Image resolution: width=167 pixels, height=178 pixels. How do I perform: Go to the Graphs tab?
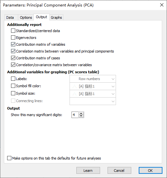click(x=56, y=18)
